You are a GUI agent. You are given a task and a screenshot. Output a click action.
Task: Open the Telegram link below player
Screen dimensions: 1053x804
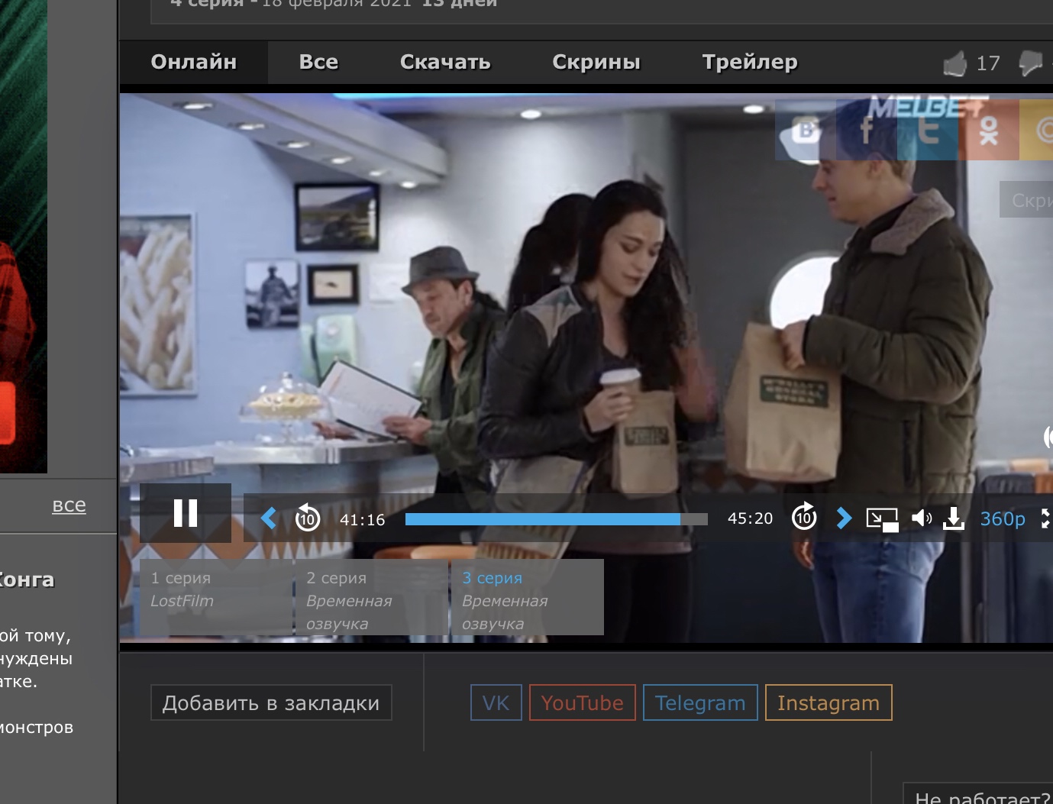pyautogui.click(x=700, y=702)
